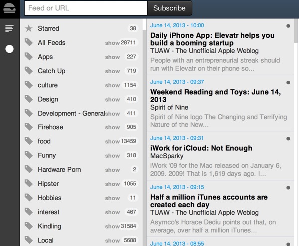Toggle unread dot on iWork for iCloud article
The width and height of the screenshot is (299, 246).
tap(288, 139)
